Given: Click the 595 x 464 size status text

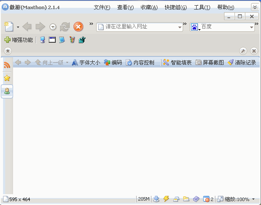Looking at the screenshot, I should pos(20,199).
